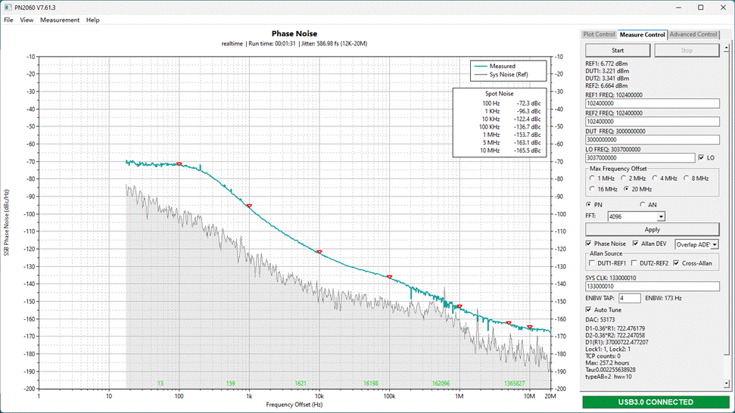735x413 pixels.
Task: Click the 10 MHz spot noise marker
Action: (530, 328)
